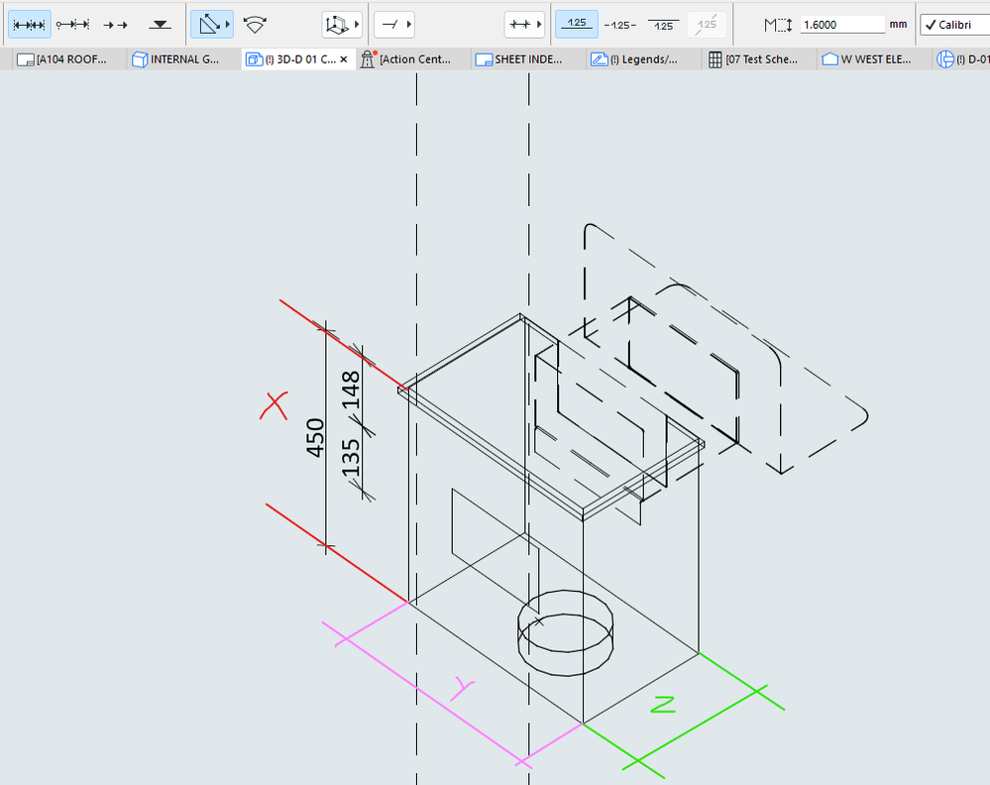Open the witness line type dropdown

click(394, 25)
